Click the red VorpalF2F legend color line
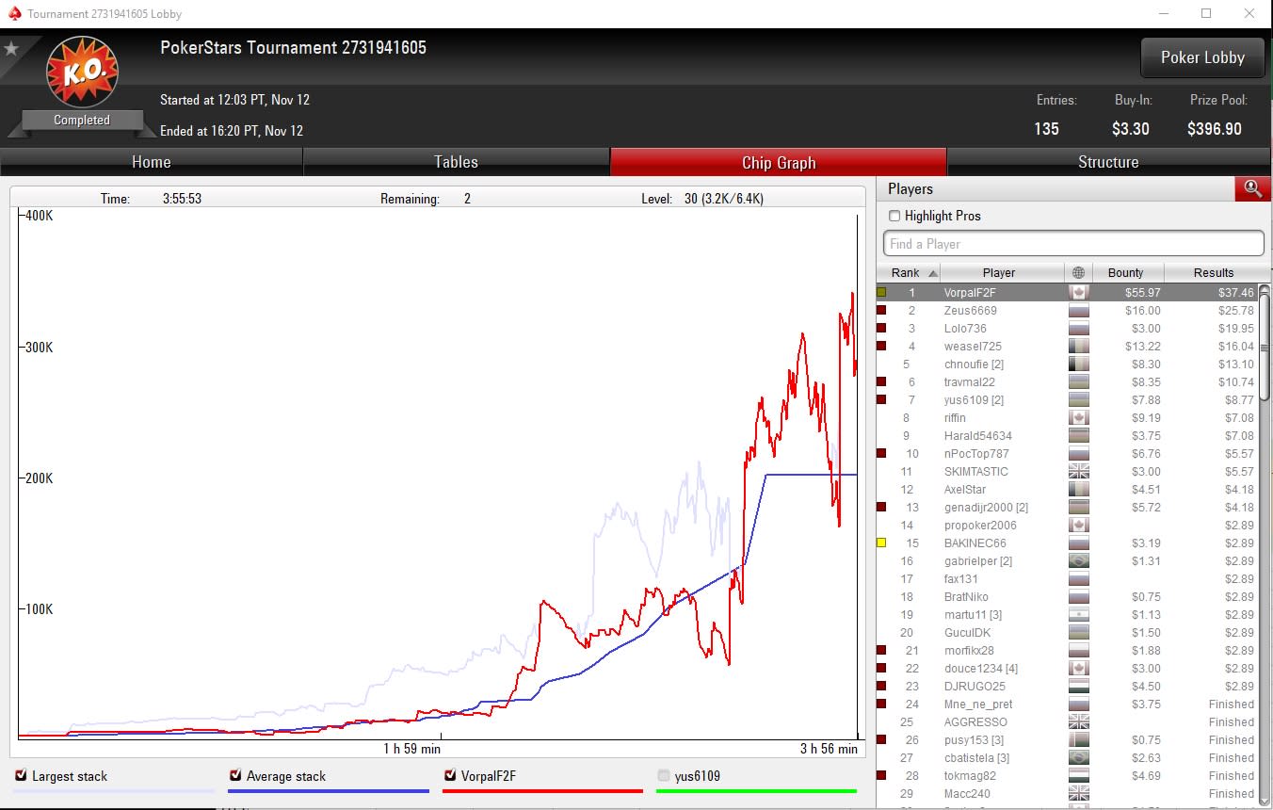 [543, 791]
